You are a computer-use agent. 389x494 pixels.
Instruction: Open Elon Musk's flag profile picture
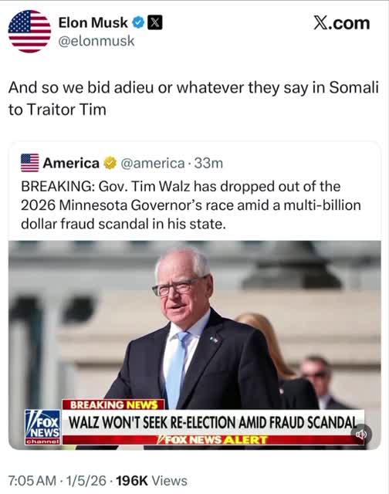pos(29,31)
